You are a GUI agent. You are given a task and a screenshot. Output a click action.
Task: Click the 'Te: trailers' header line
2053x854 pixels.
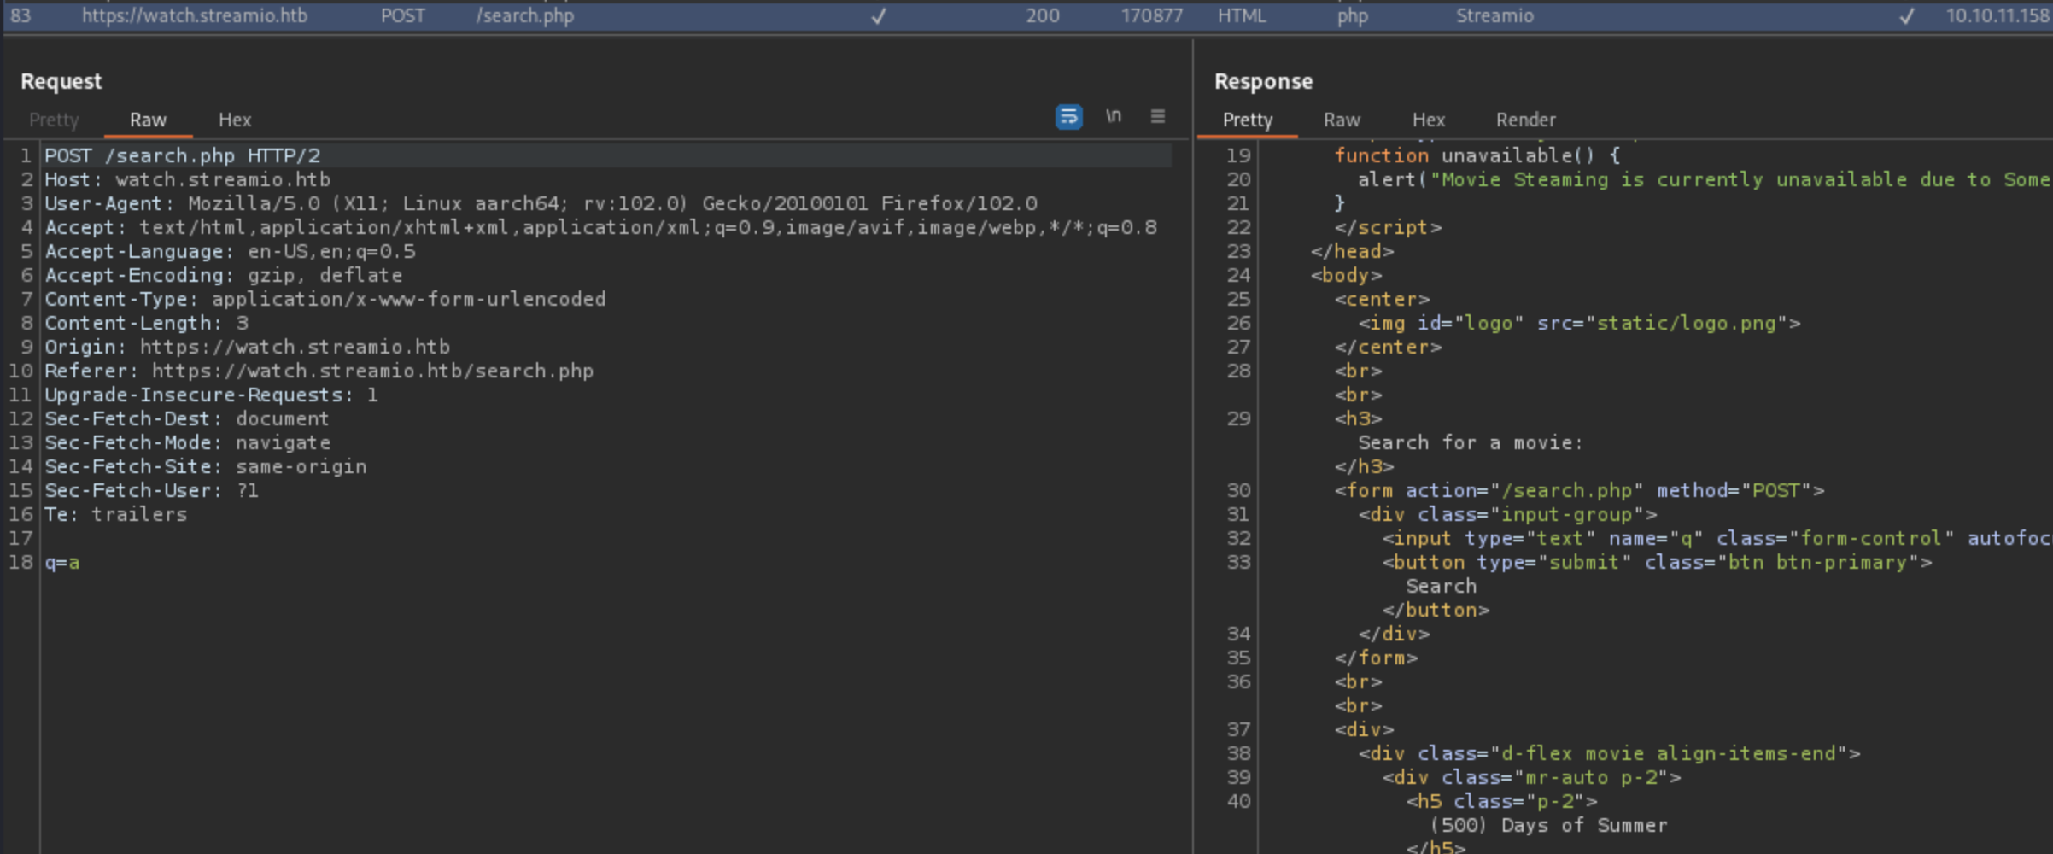(115, 514)
